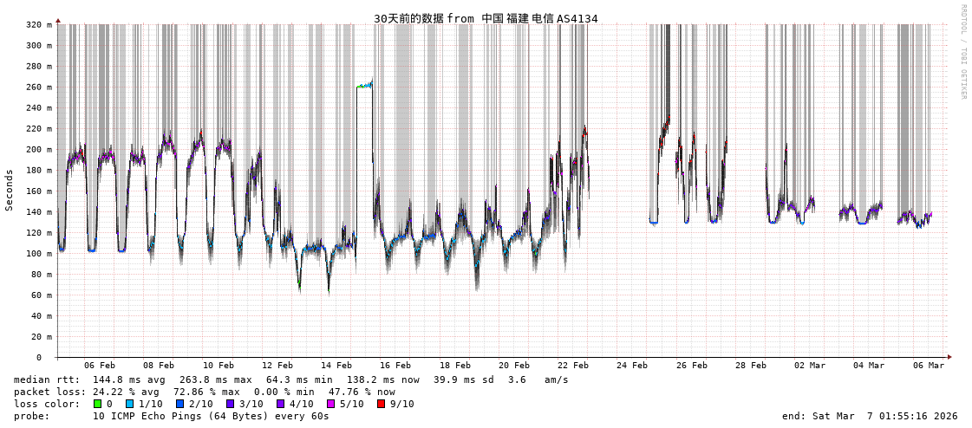Select the 06 Mar date label
The image size is (972, 428).
click(928, 366)
